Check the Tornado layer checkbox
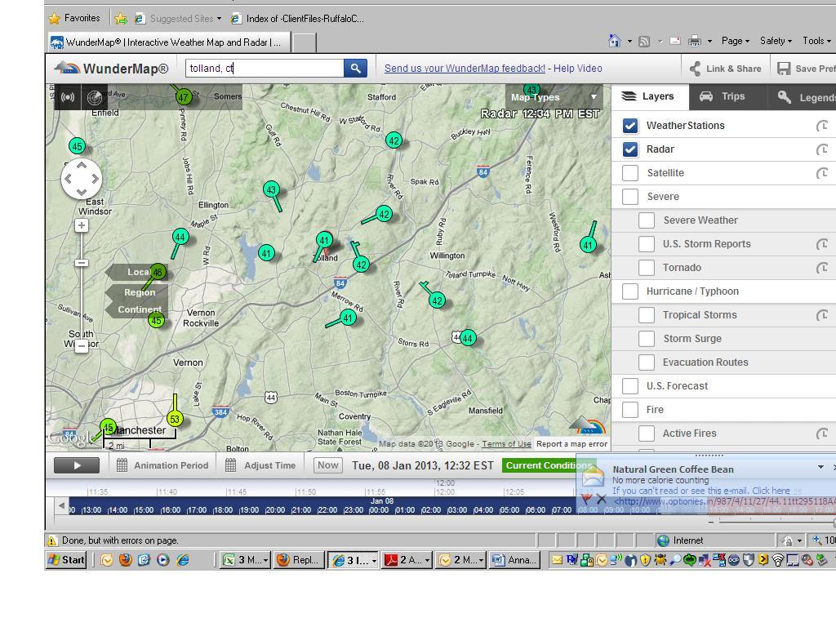Image resolution: width=836 pixels, height=627 pixels. [x=647, y=268]
